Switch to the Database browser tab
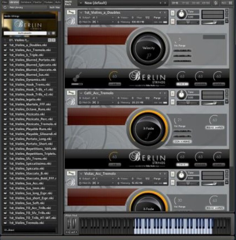 26,2
